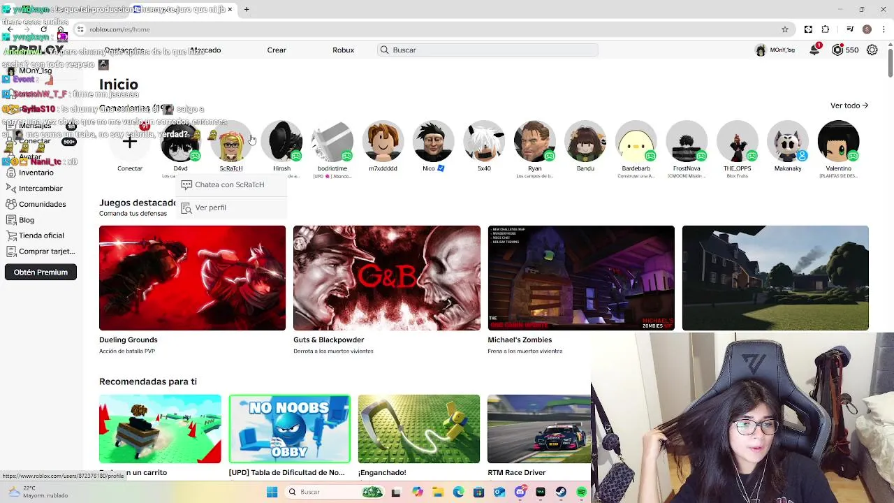Focus the Buscar search field in Roblox
This screenshot has width=894, height=503.
click(x=488, y=50)
